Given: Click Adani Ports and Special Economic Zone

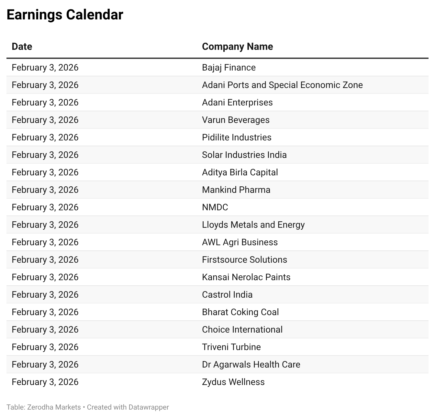Looking at the screenshot, I should click(x=282, y=85).
